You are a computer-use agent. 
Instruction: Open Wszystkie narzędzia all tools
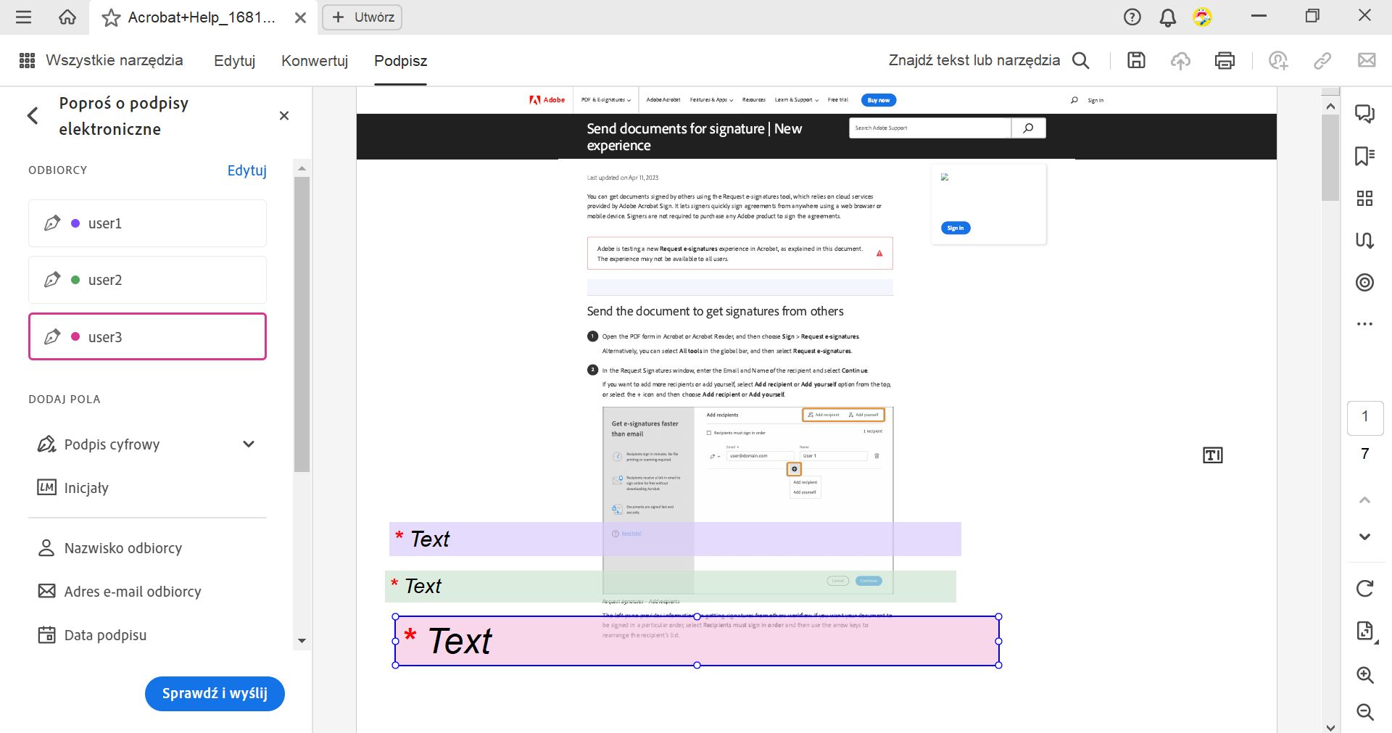coord(101,60)
